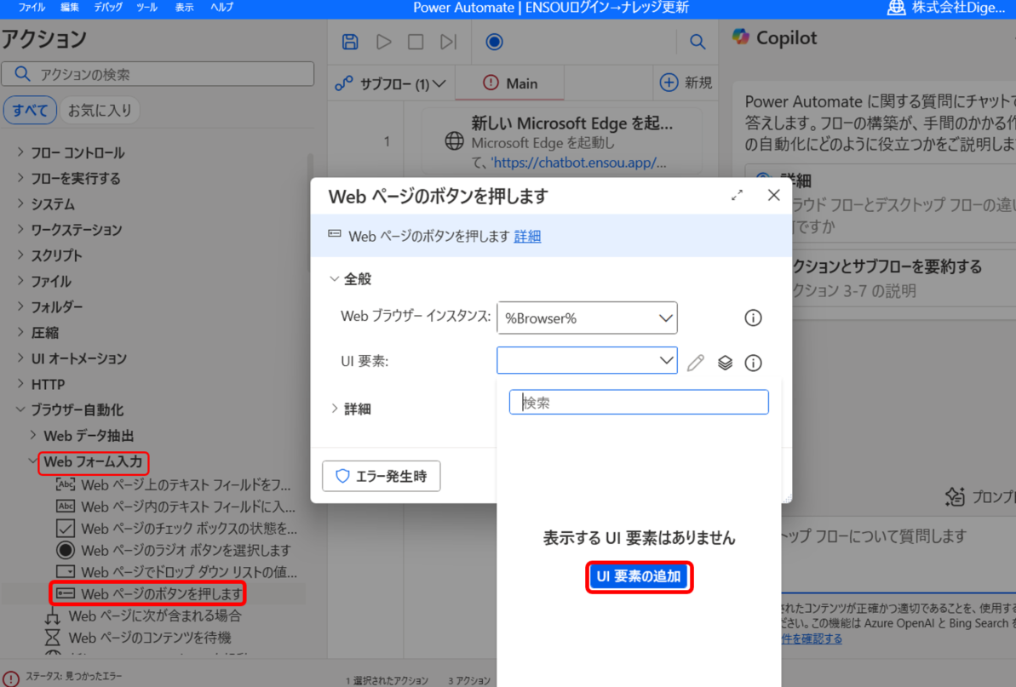This screenshot has width=1016, height=687.
Task: Open the ファイル menu
Action: coord(32,7)
